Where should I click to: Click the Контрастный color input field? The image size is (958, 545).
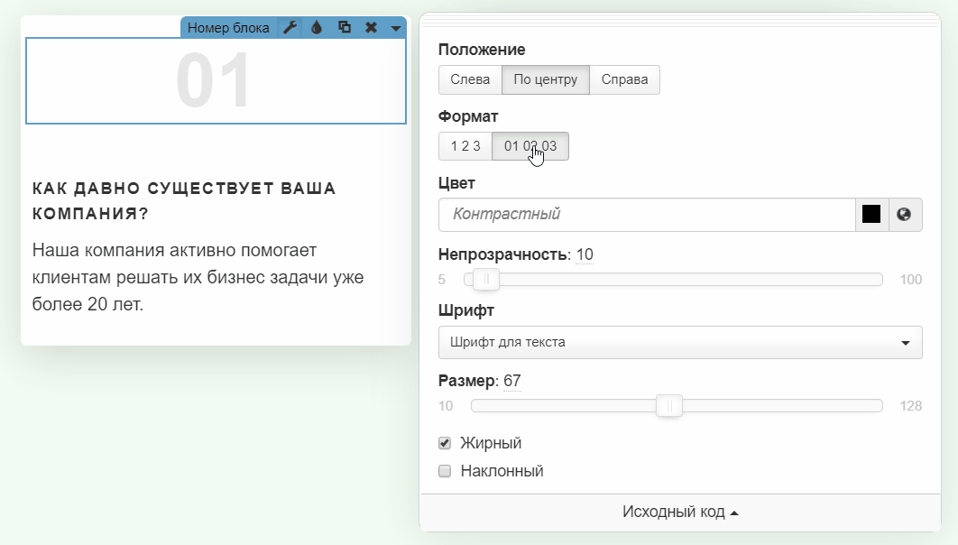tap(646, 215)
